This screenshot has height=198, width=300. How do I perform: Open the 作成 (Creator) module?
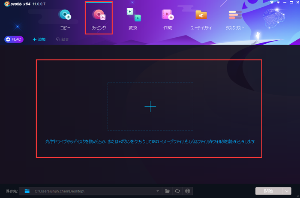168,20
